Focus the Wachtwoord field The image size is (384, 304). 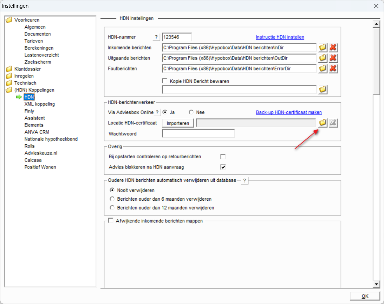198,133
